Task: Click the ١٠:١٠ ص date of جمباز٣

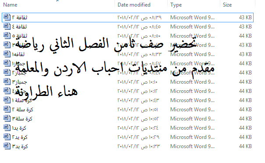Action: 137,82
